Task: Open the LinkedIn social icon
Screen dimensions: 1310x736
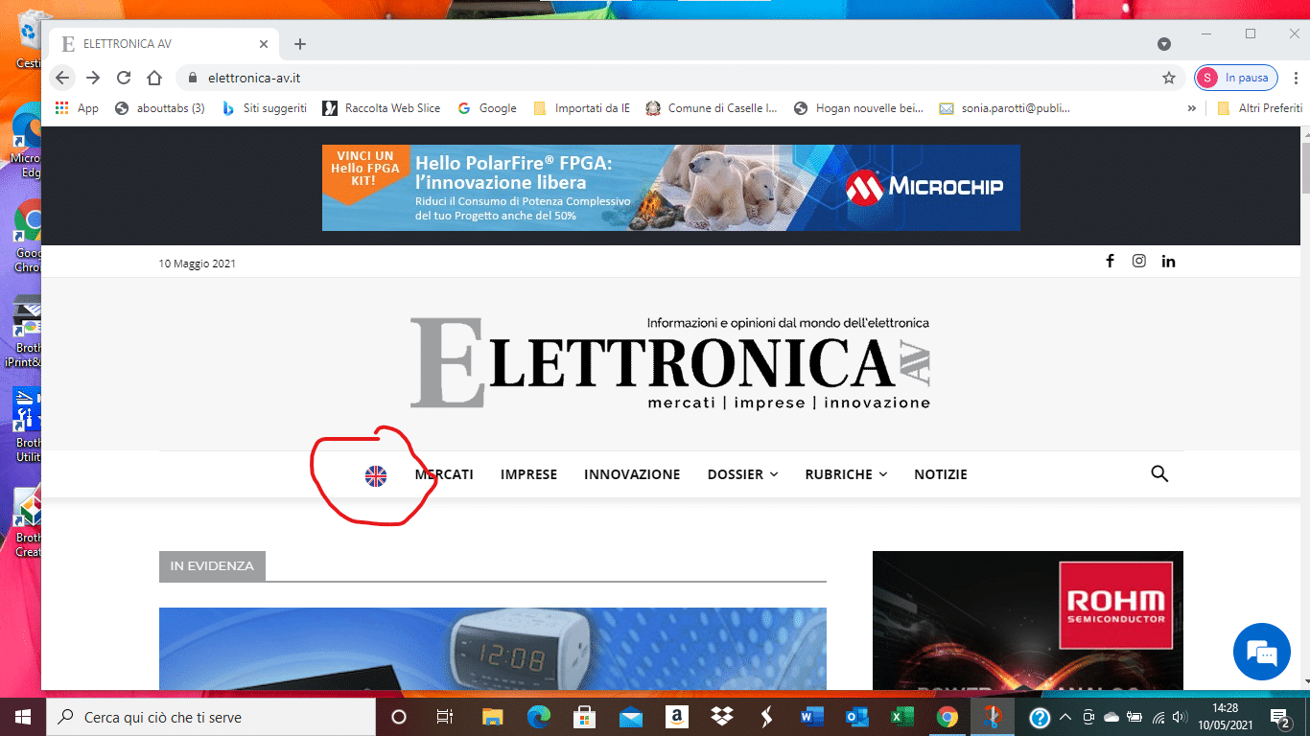Action: click(x=1168, y=261)
